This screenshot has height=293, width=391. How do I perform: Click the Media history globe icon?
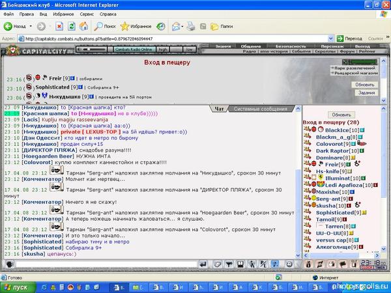160,26
